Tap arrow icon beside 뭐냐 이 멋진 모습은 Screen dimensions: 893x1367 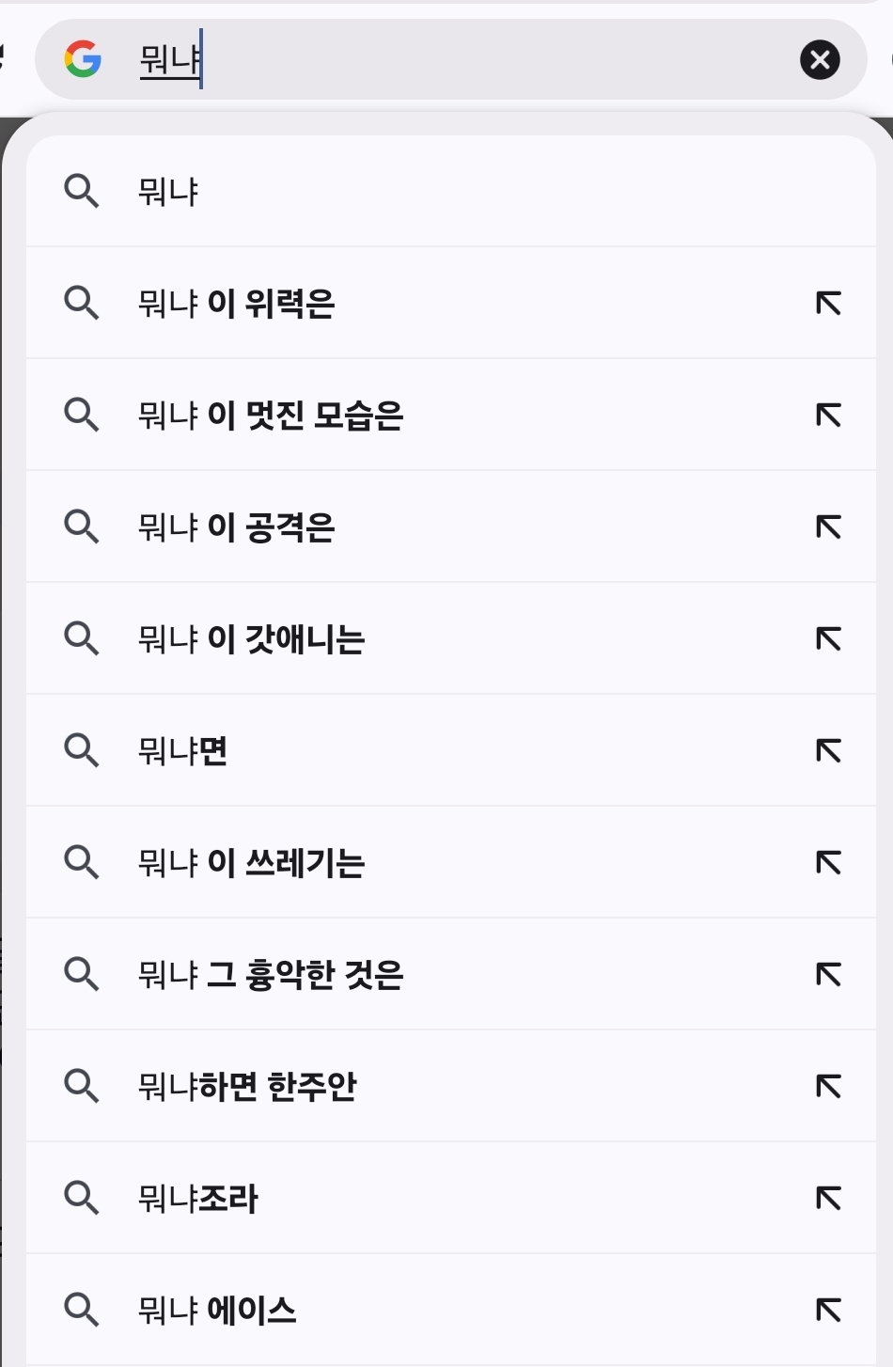[x=828, y=416]
